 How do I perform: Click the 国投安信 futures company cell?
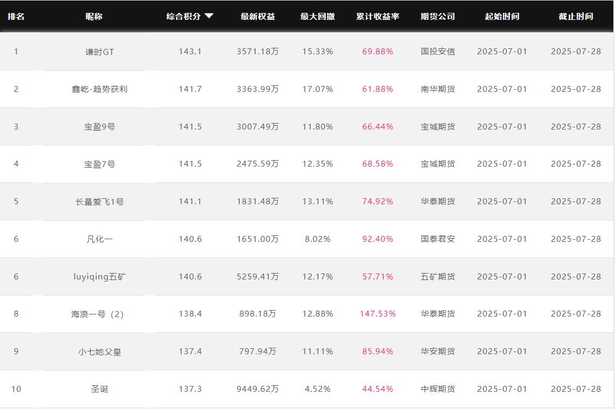(x=437, y=52)
